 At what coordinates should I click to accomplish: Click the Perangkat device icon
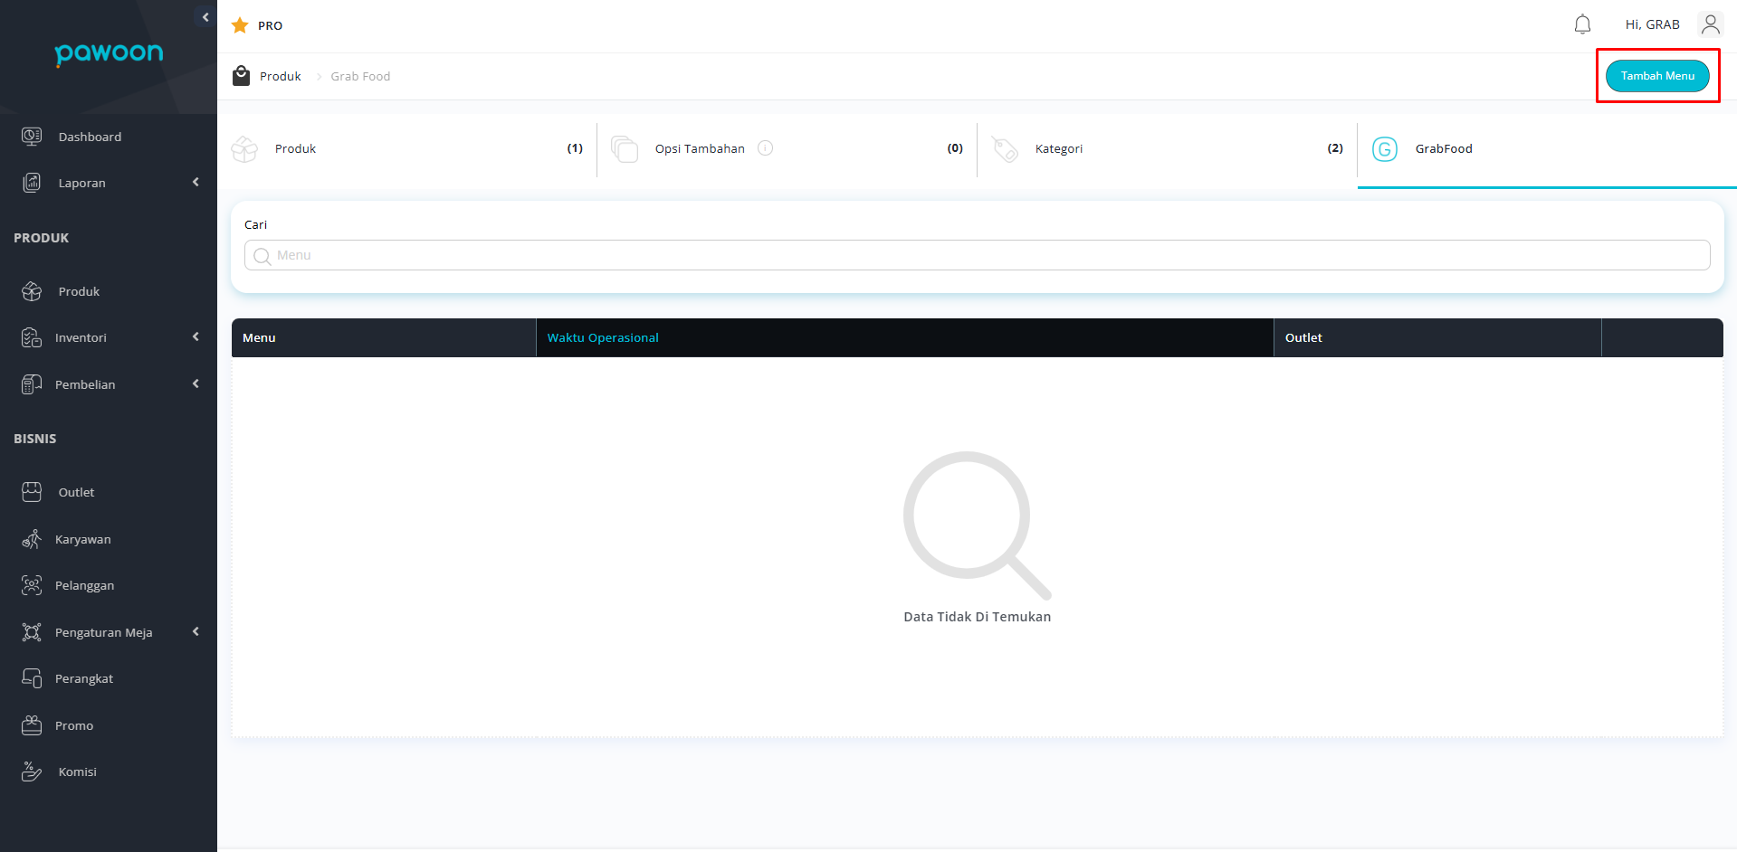click(x=32, y=678)
